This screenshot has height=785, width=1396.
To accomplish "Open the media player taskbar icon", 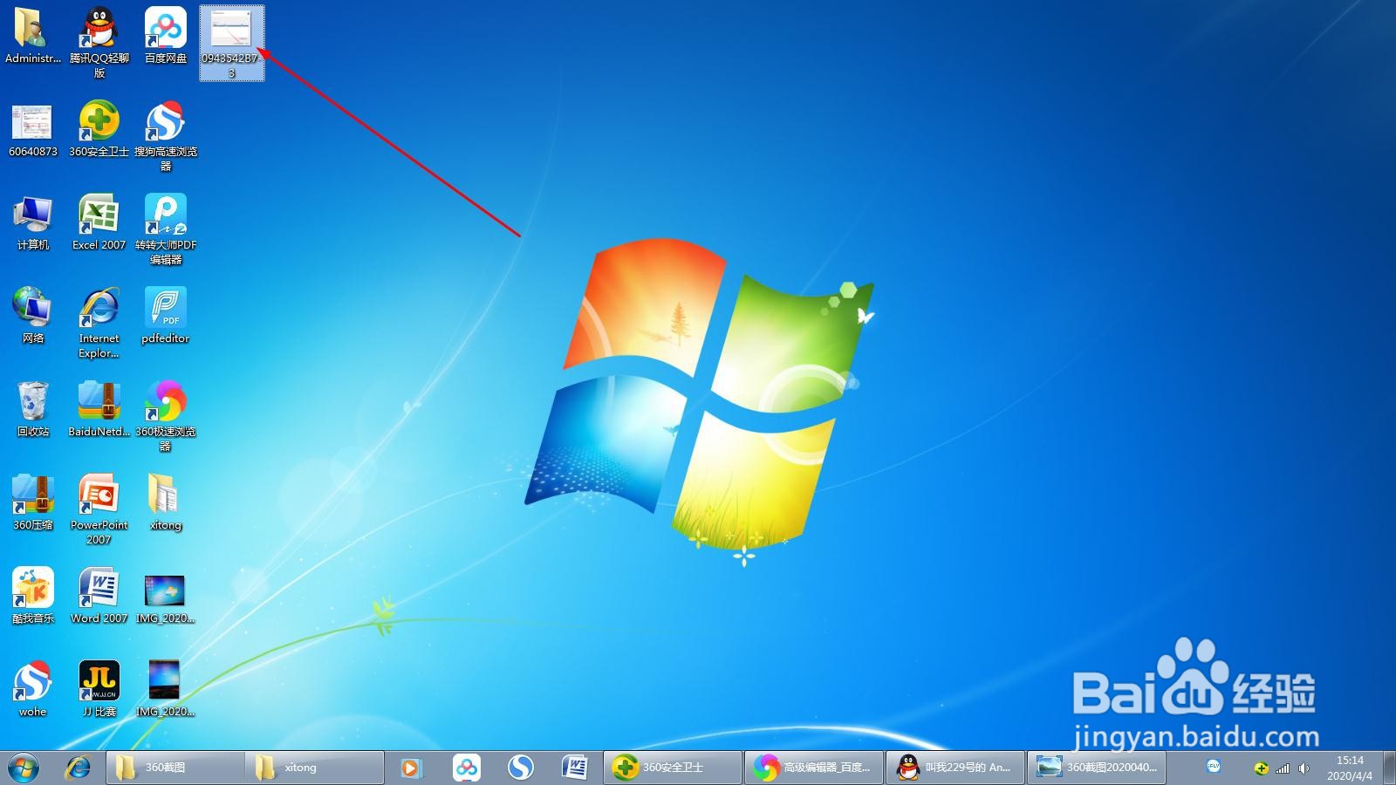I will tap(411, 768).
